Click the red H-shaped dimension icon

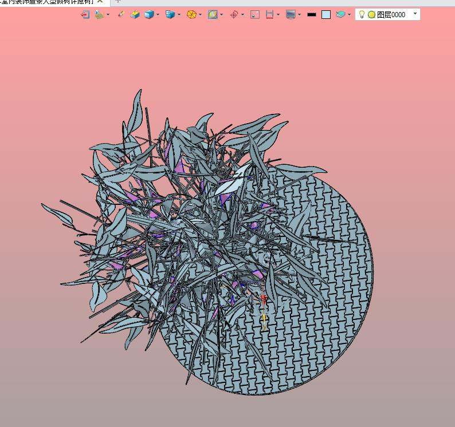[269, 14]
